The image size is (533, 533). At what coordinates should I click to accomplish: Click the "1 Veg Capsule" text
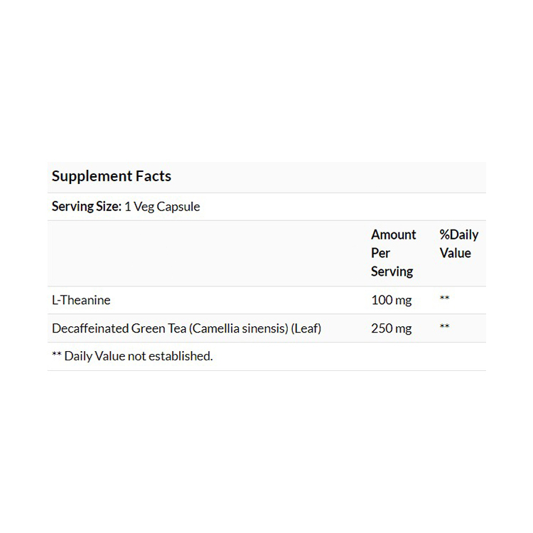point(162,207)
